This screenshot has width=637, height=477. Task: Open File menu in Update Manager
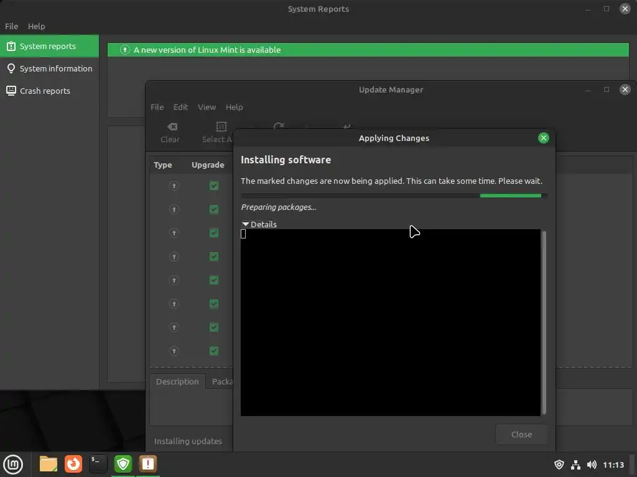[x=157, y=107]
